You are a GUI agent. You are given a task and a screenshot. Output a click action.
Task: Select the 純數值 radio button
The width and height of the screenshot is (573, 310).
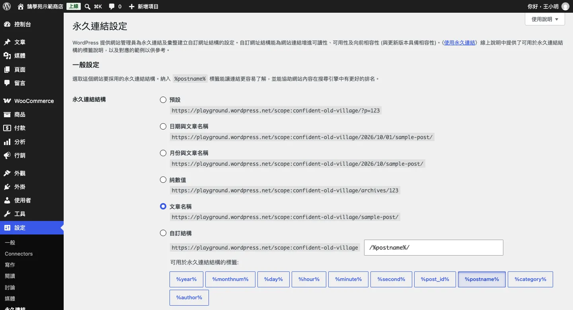[163, 180]
